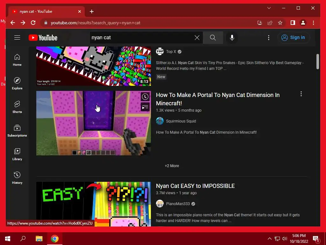
Task: Clear the search box with the X
Action: click(197, 38)
